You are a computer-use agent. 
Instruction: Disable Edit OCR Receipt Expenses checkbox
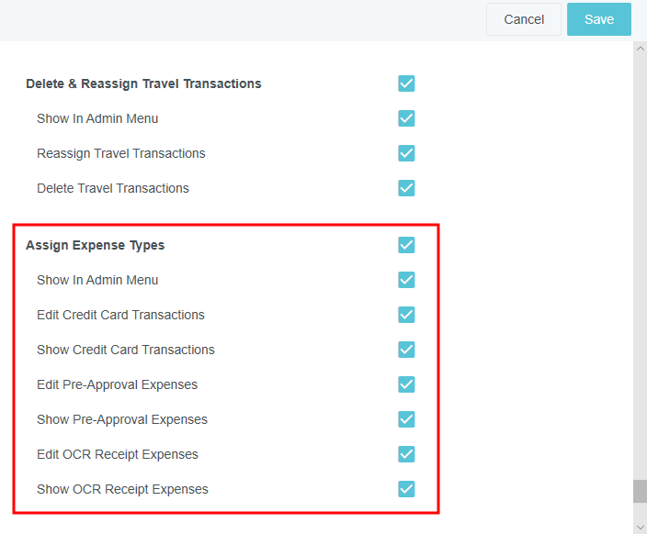click(x=406, y=454)
